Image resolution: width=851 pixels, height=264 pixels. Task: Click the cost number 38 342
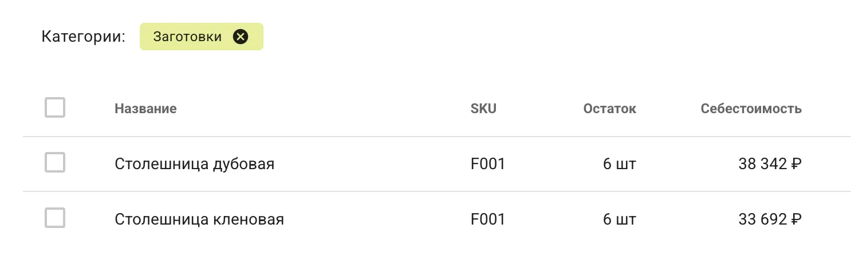763,164
